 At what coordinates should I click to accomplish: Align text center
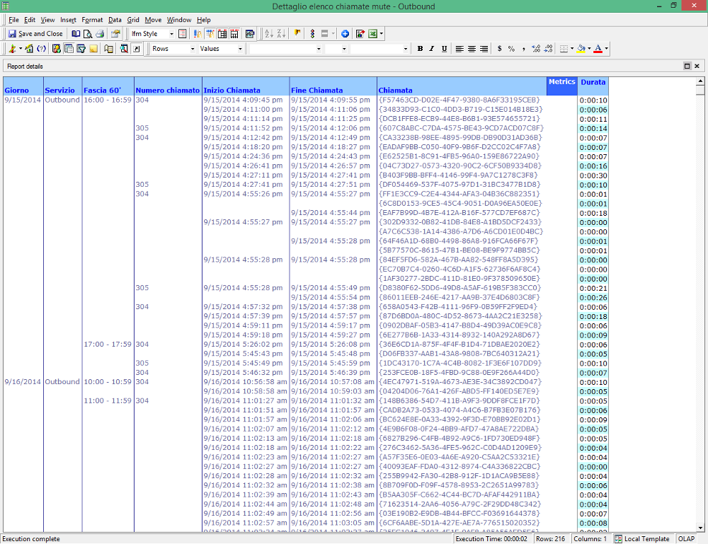[472, 49]
